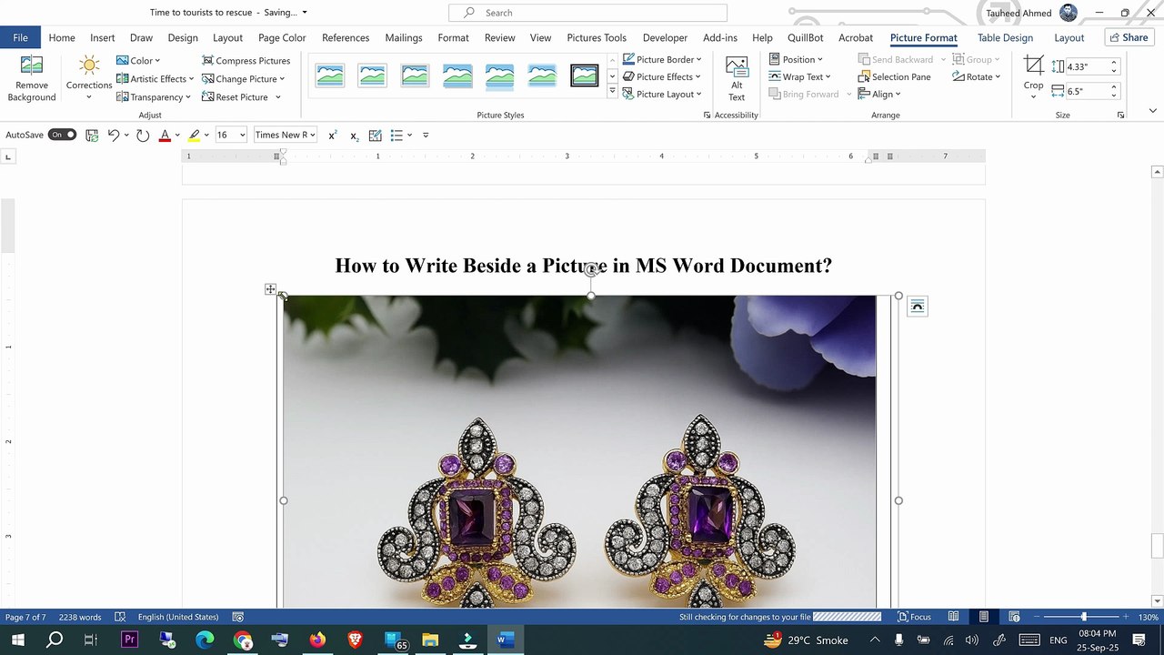Switch to the Picture Tools tab

click(597, 37)
